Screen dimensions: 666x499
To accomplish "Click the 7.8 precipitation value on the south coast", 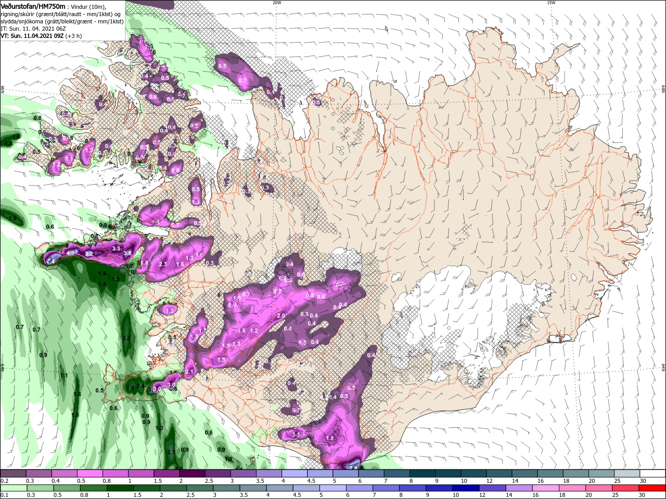I will [352, 468].
